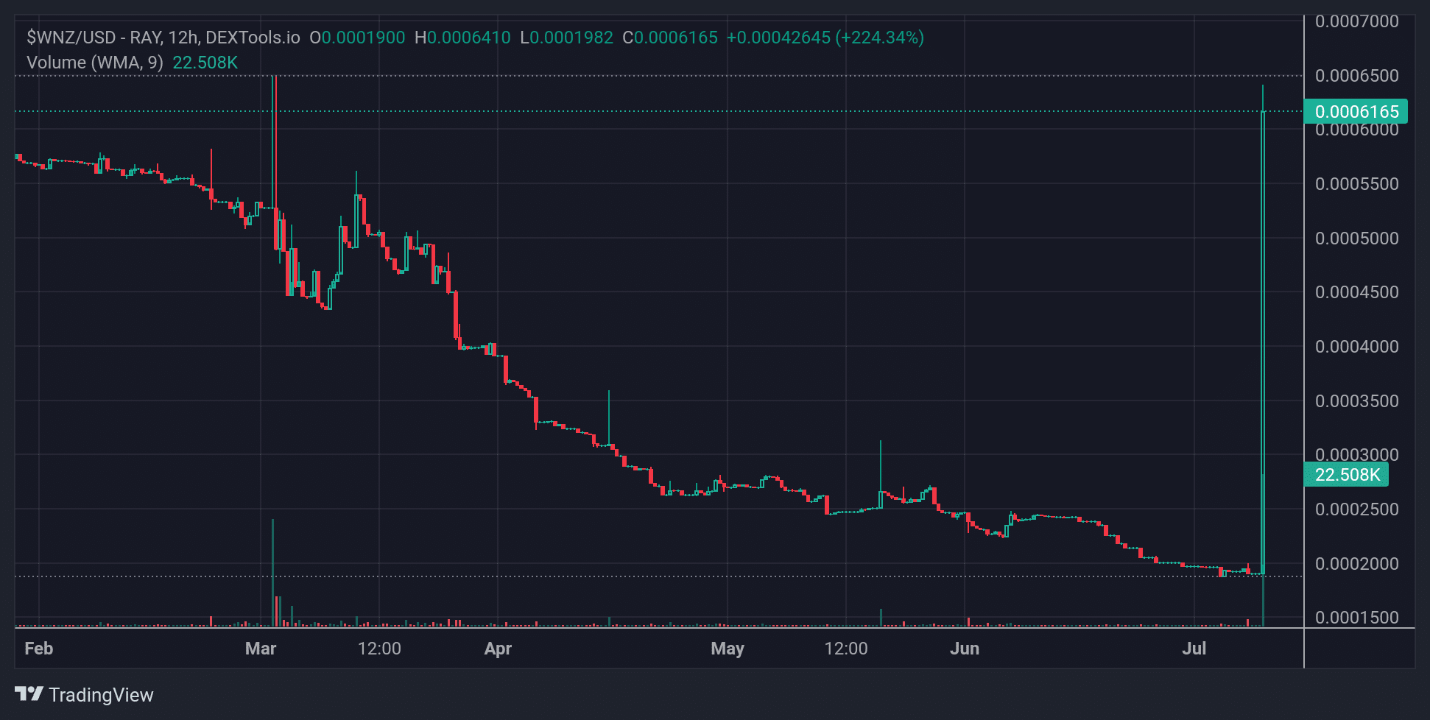Image resolution: width=1430 pixels, height=720 pixels.
Task: Click the 12:00 label between May and Jun
Action: tap(846, 649)
